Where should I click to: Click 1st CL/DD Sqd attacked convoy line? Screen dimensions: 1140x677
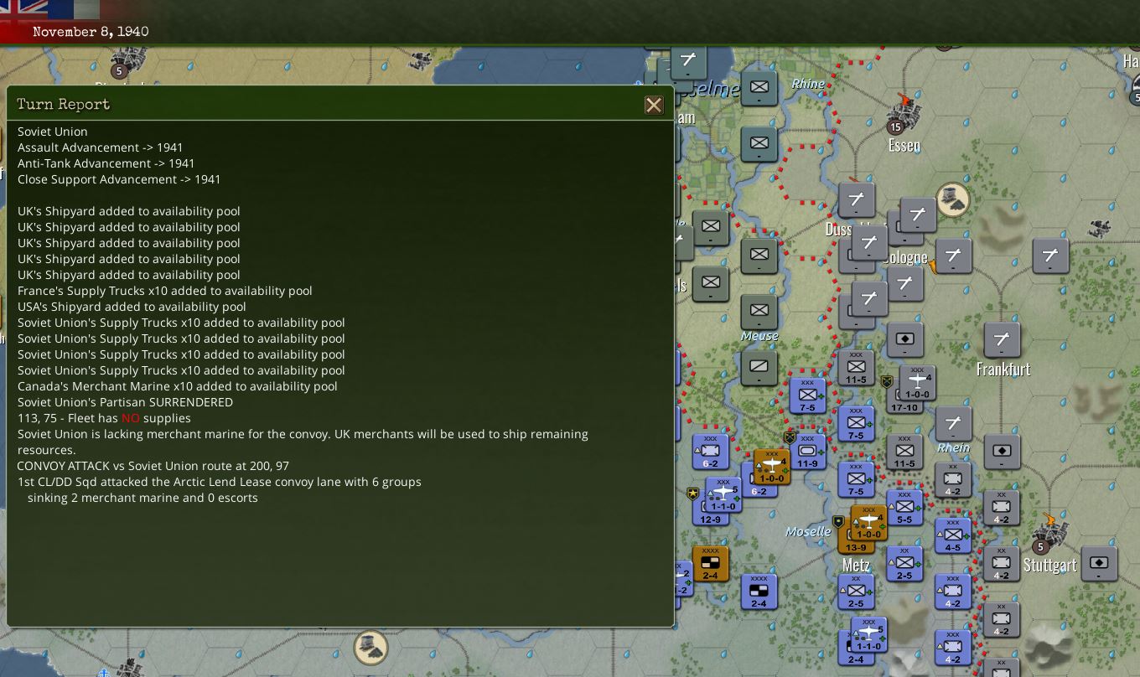point(220,482)
